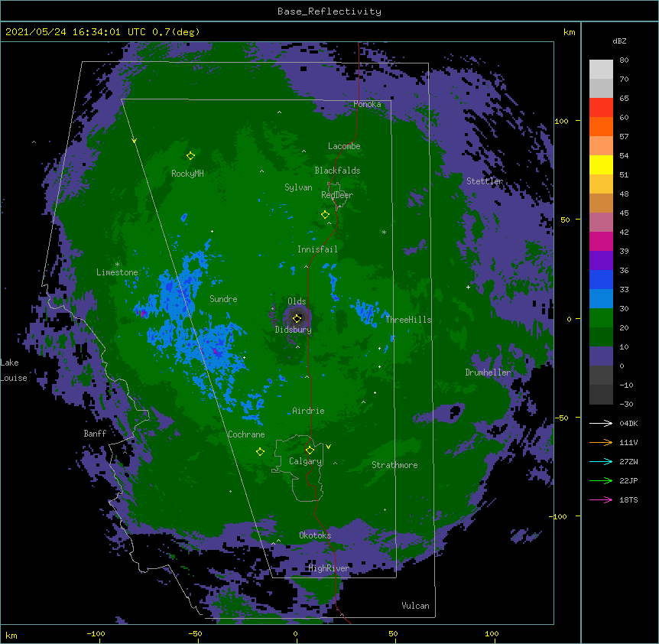Click the Blackfalds town label
Viewport: 659px width, 644px height.
[x=337, y=171]
